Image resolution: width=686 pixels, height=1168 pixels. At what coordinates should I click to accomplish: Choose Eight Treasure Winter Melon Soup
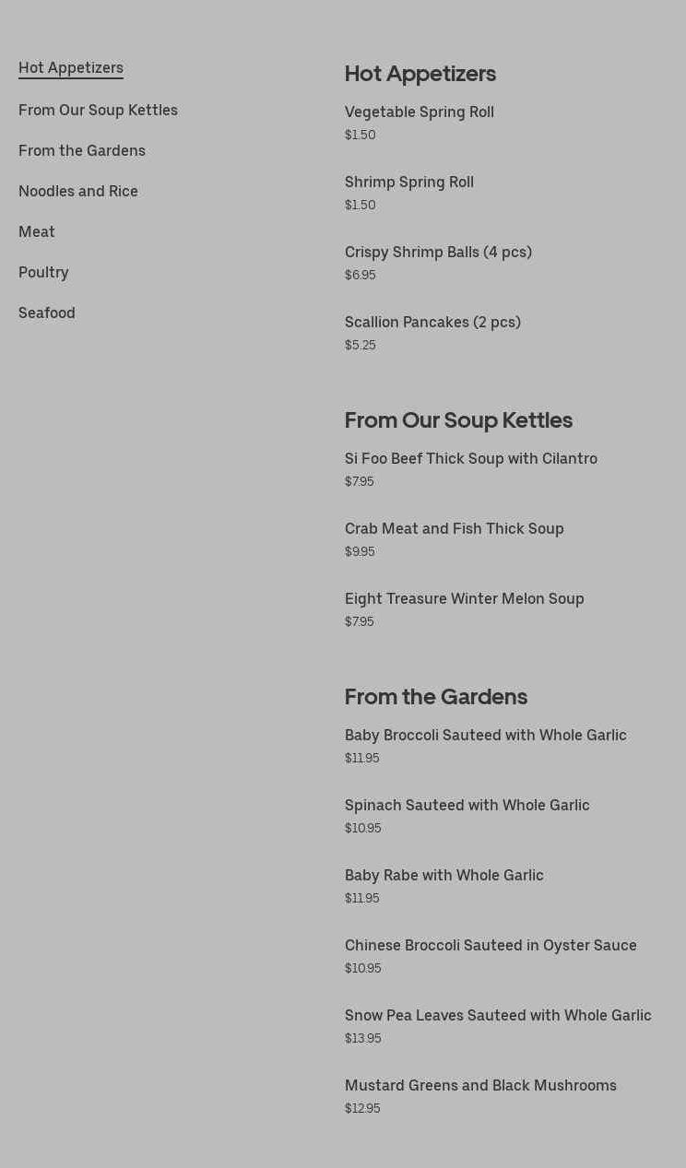465,598
